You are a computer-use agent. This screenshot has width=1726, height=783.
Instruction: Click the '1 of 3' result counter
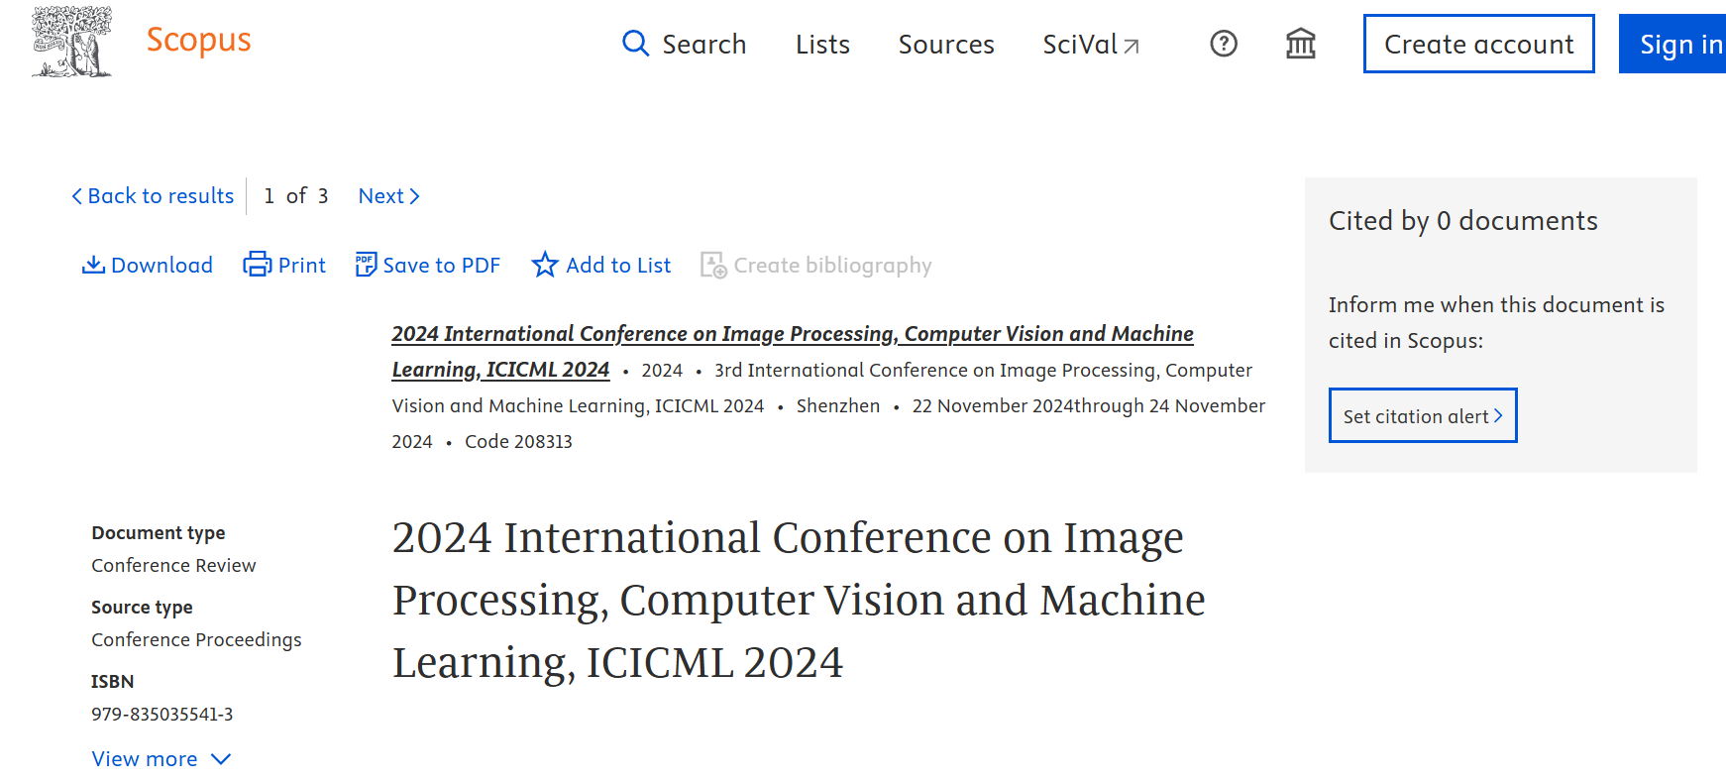point(296,196)
